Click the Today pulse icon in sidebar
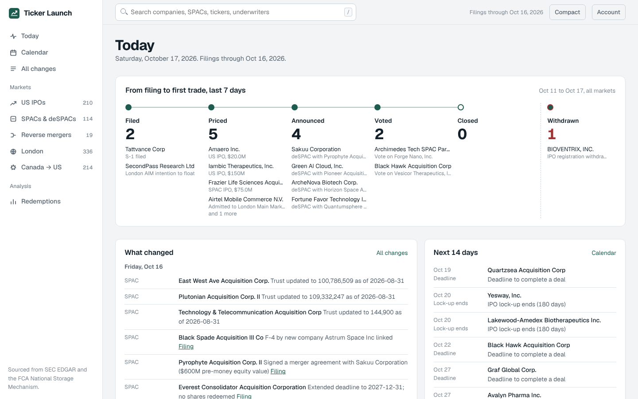This screenshot has height=399, width=638. click(x=13, y=36)
